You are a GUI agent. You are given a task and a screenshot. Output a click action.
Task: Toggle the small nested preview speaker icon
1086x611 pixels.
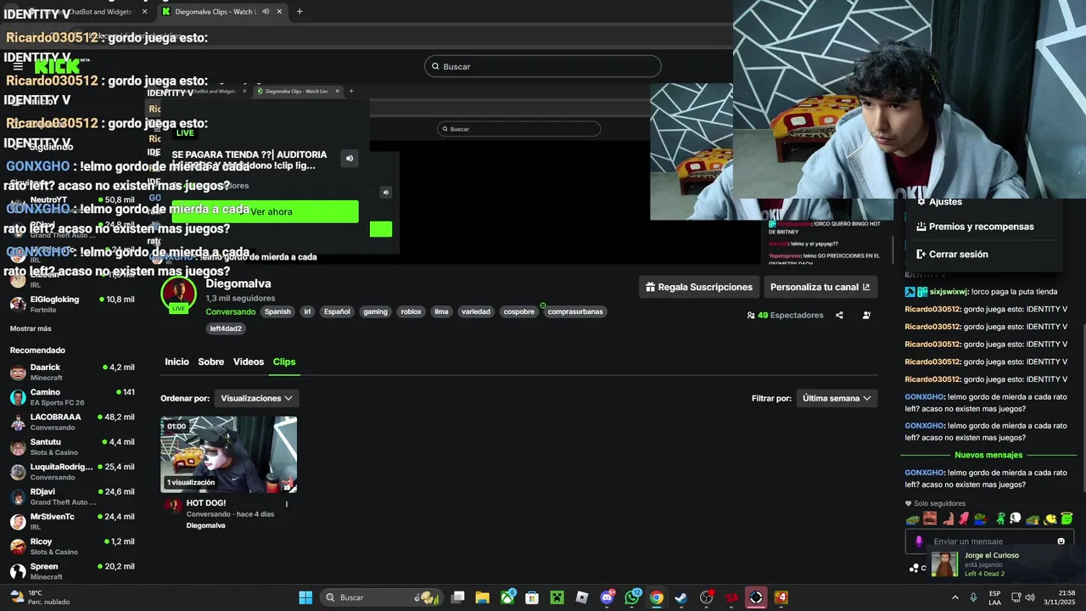[x=385, y=193]
